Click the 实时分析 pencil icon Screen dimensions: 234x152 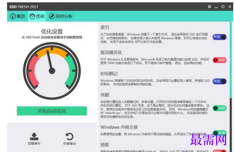[52, 16]
